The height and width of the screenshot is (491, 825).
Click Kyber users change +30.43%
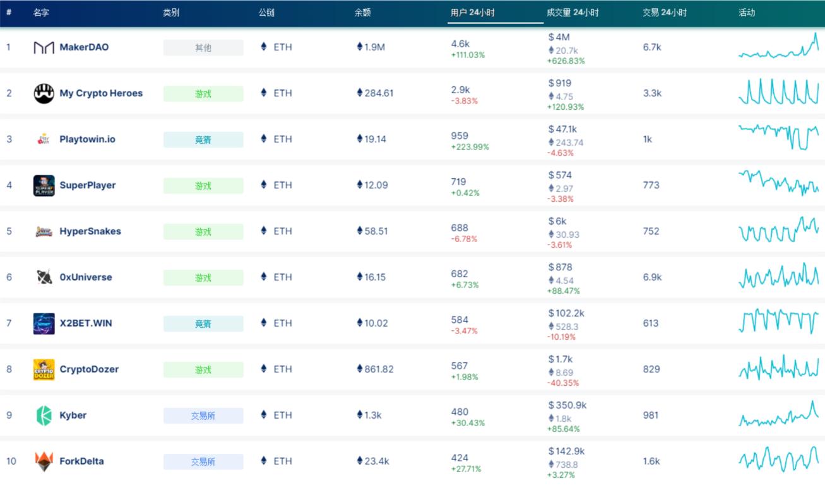(468, 424)
